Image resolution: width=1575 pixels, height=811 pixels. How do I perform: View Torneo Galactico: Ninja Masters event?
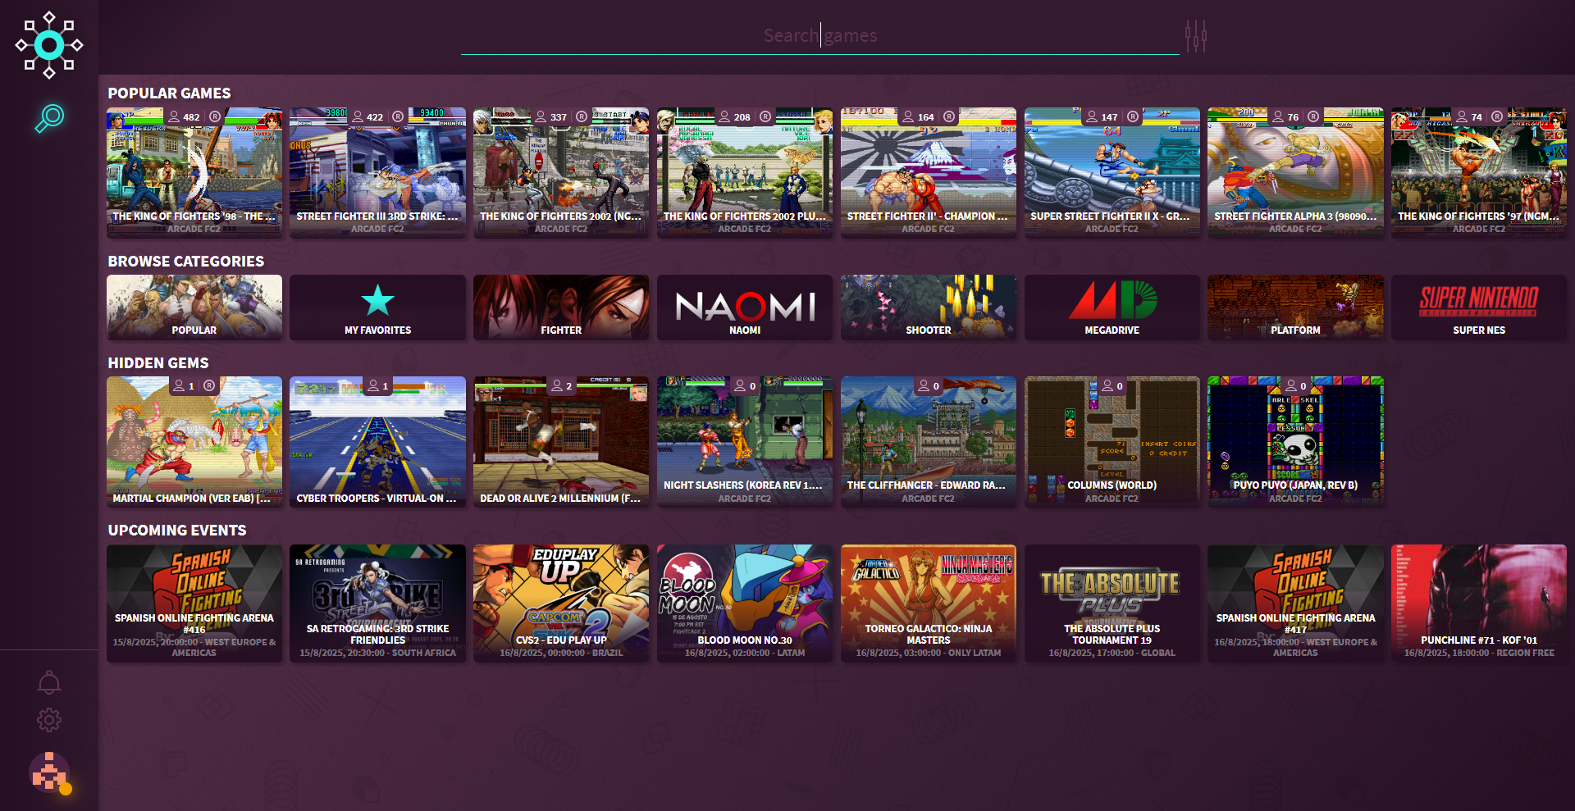click(929, 604)
